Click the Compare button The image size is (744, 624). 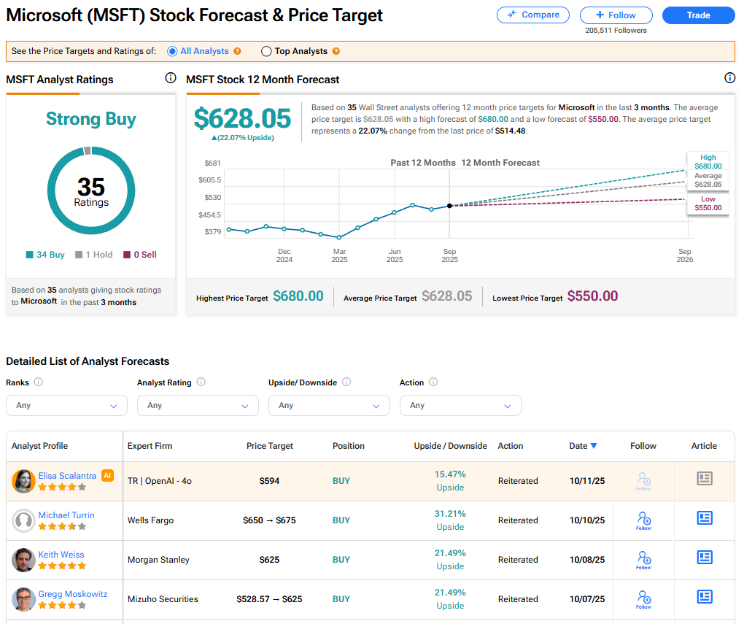tap(535, 15)
